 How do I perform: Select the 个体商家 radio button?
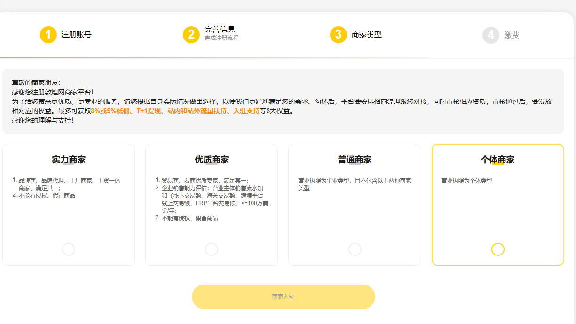click(498, 249)
